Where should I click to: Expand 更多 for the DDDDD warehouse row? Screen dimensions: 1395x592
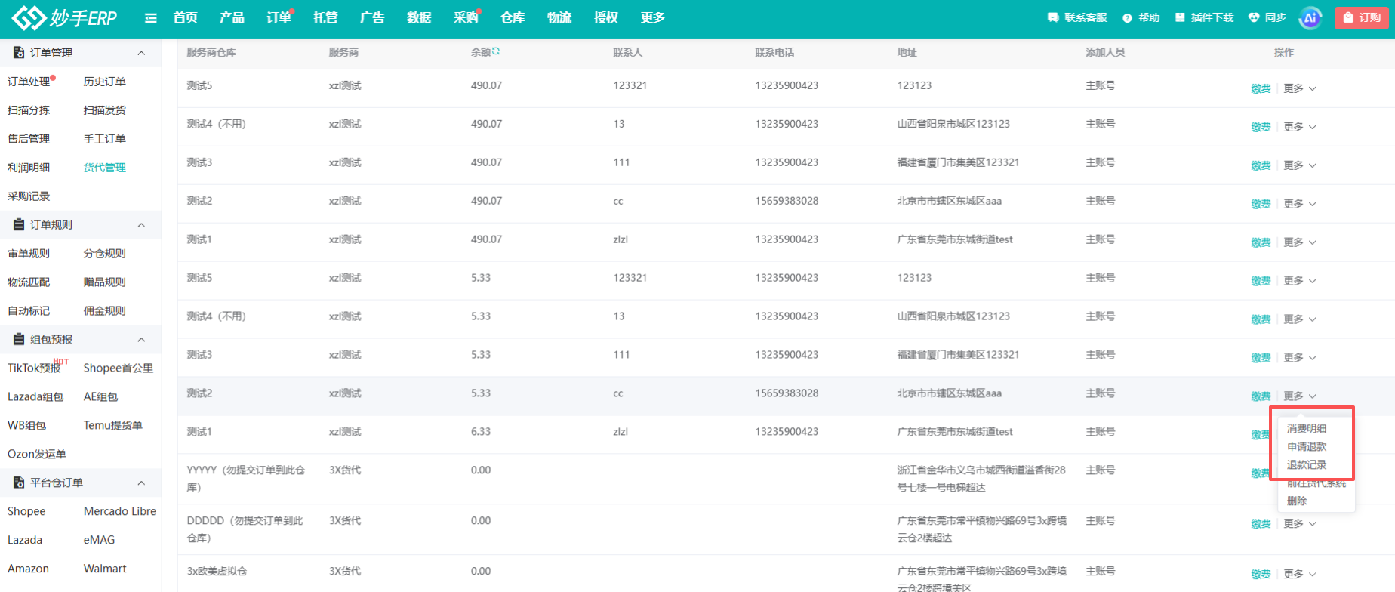1300,524
